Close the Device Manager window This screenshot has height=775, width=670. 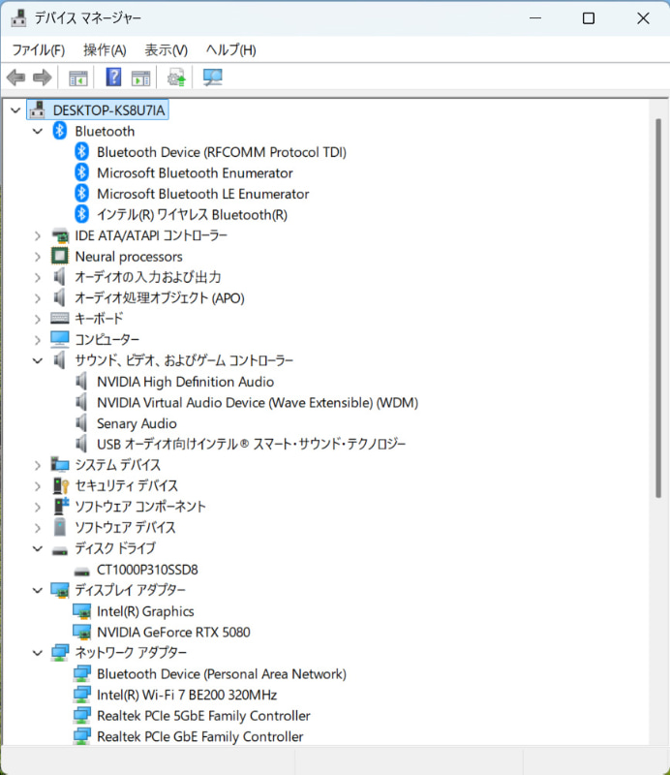point(643,18)
